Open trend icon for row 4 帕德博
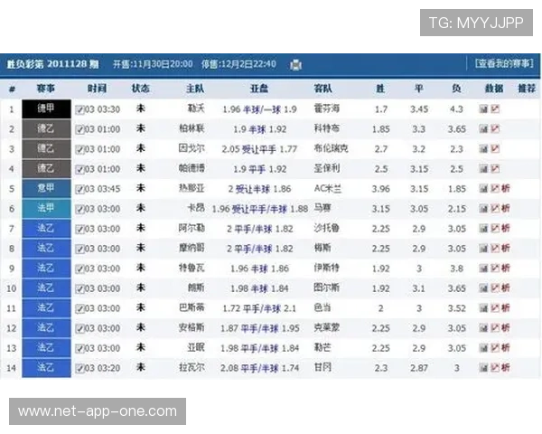Viewport: 542px width, 434px height. pyautogui.click(x=495, y=169)
